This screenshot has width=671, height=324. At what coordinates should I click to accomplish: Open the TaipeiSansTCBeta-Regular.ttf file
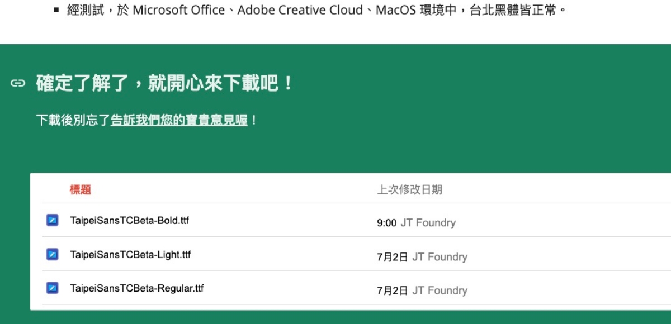tap(137, 289)
